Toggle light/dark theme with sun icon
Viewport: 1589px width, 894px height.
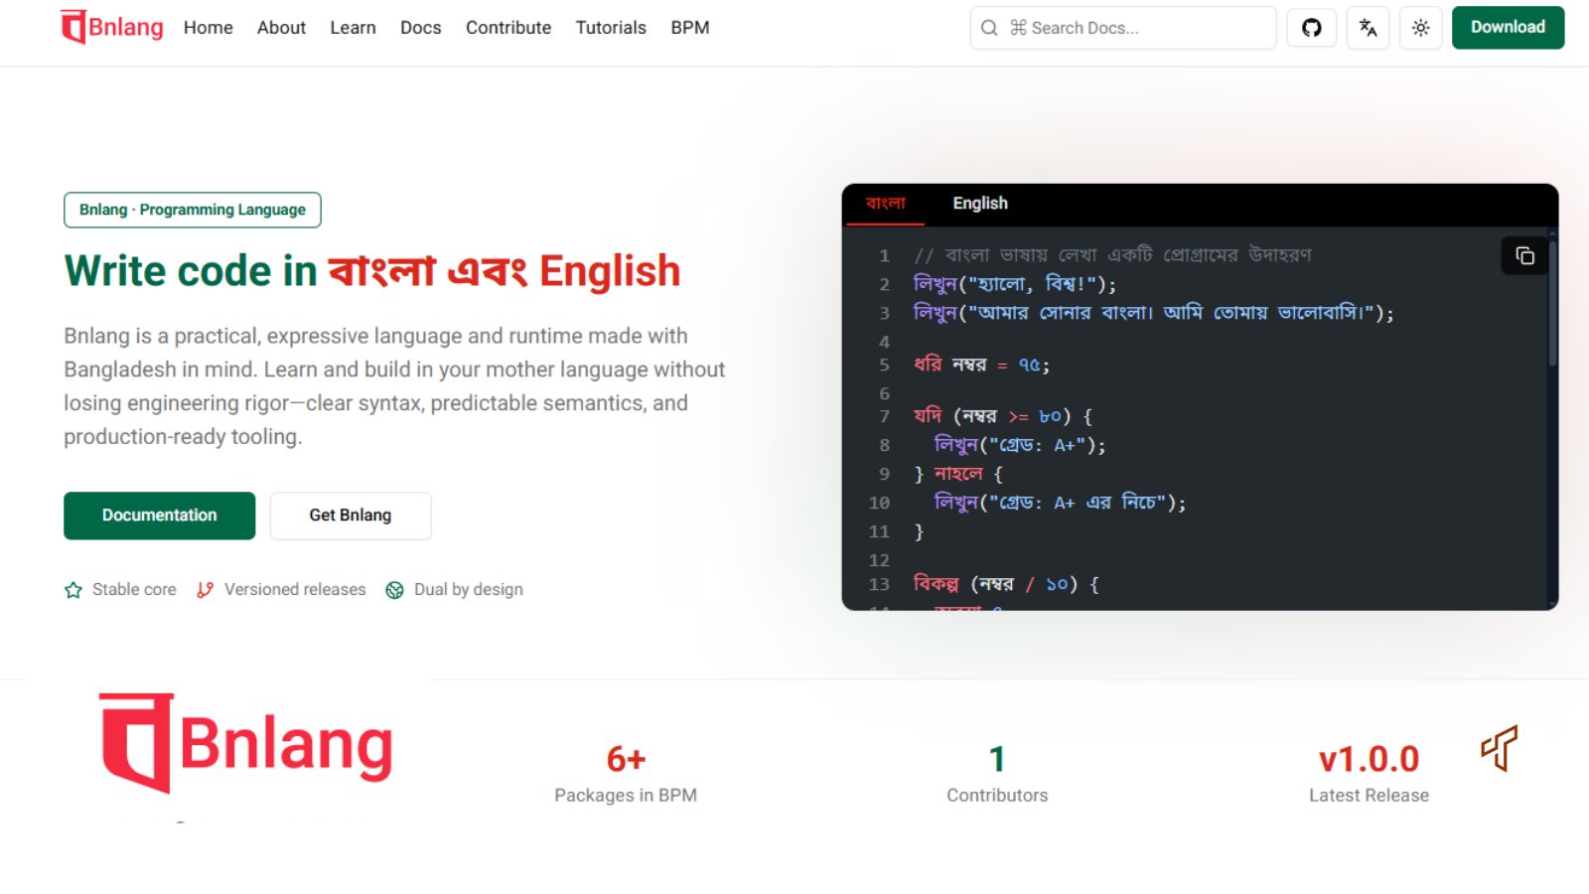(x=1420, y=28)
